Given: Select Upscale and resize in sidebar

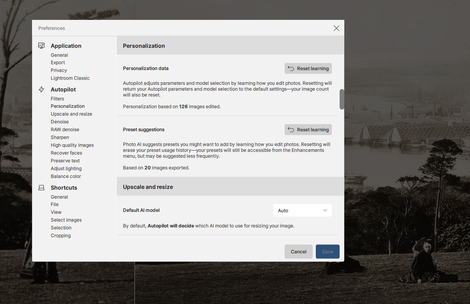Looking at the screenshot, I should click(71, 114).
